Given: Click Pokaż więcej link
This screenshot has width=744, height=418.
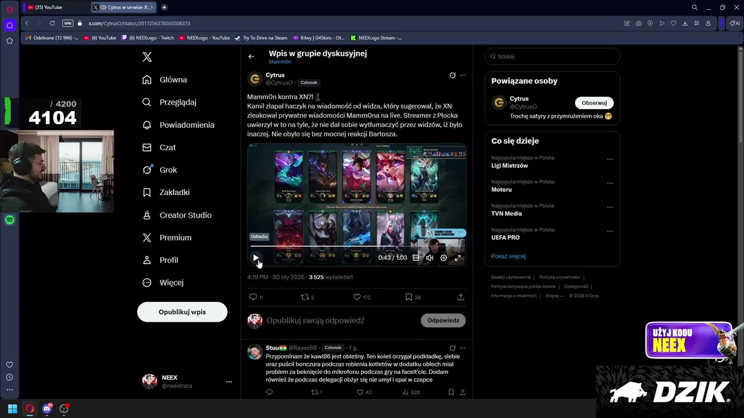Looking at the screenshot, I should click(x=508, y=256).
